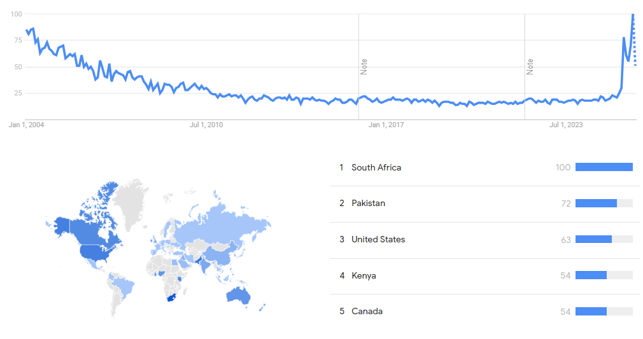643x339 pixels.
Task: Click the first Note marker near 2017
Action: pos(364,66)
